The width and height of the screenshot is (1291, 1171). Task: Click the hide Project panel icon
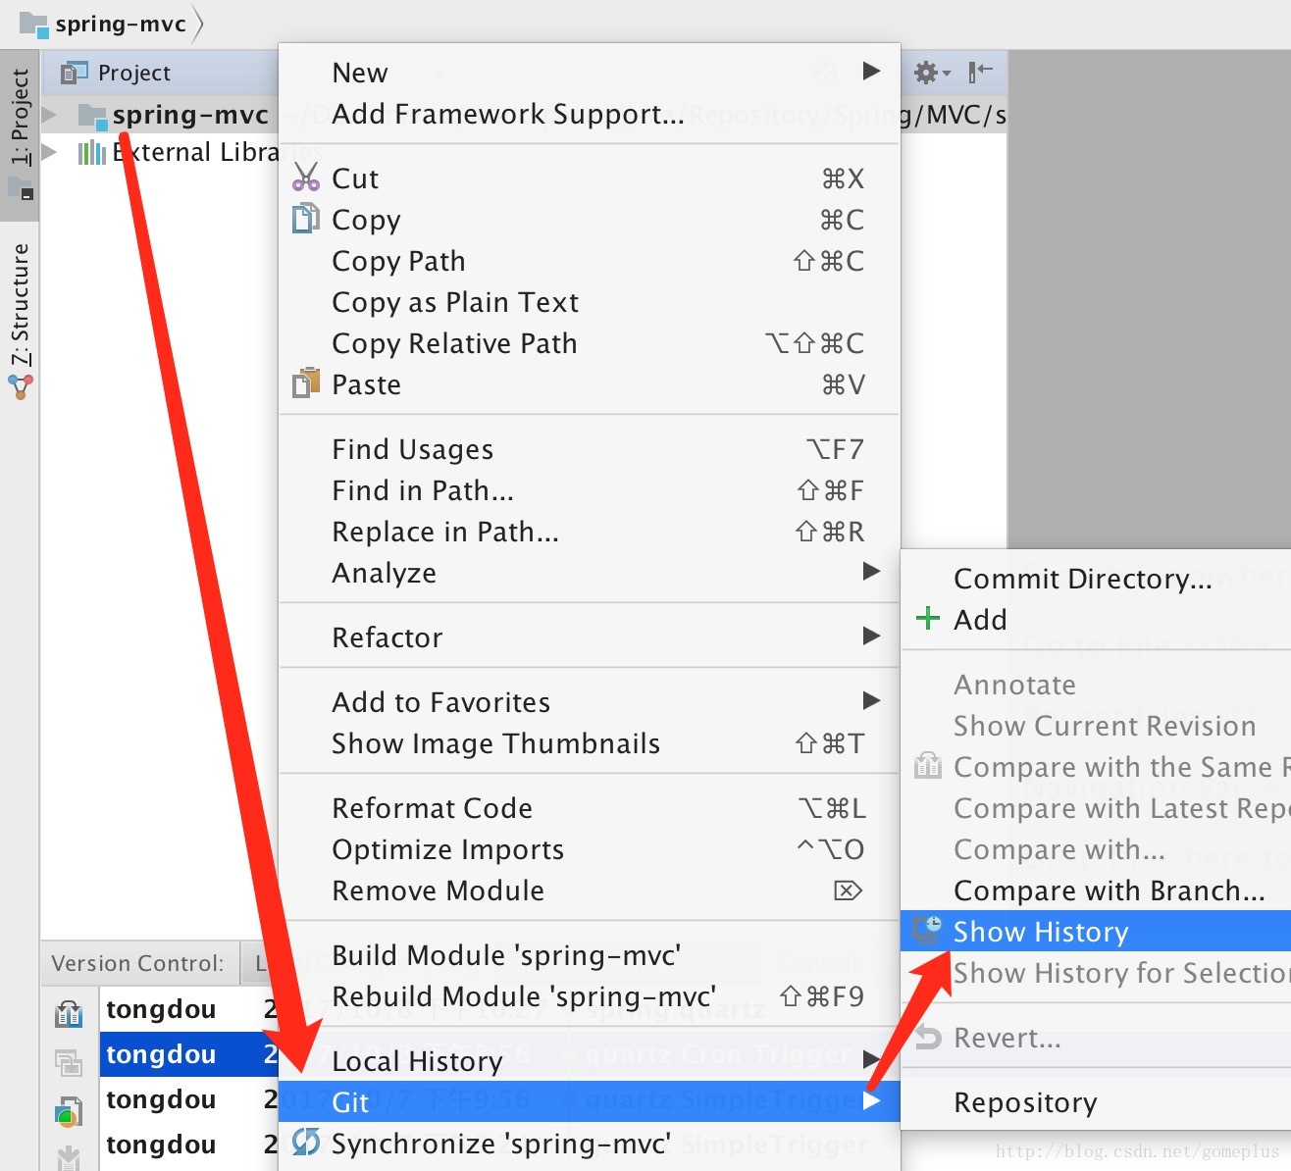point(980,73)
